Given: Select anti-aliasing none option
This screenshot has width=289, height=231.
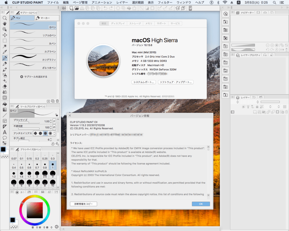Looking at the screenshot, I should coord(36,133).
